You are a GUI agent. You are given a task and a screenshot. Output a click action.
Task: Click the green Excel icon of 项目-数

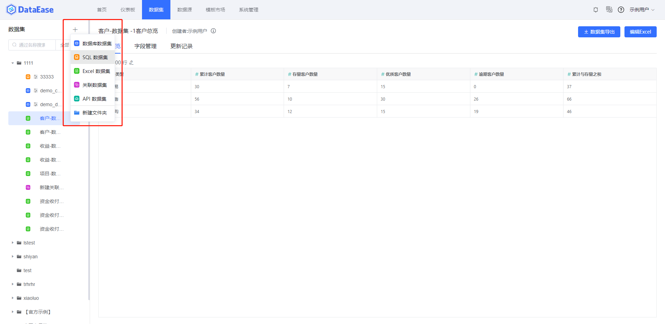[x=28, y=174]
